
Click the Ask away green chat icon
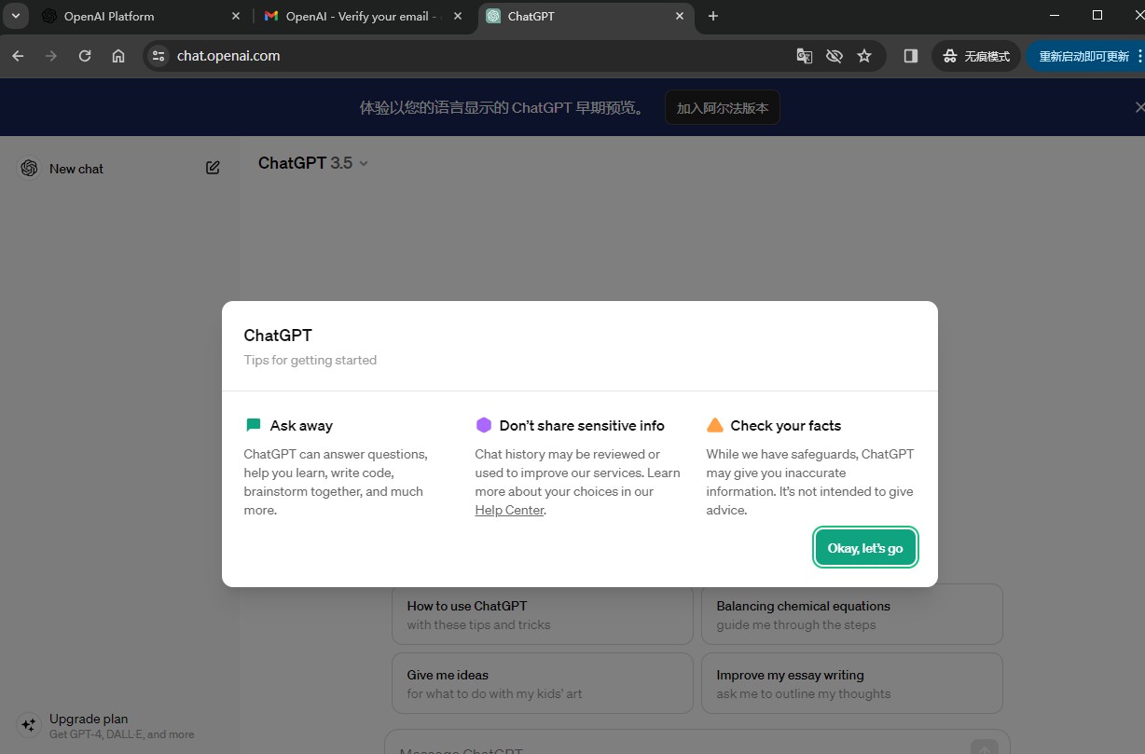pos(253,425)
